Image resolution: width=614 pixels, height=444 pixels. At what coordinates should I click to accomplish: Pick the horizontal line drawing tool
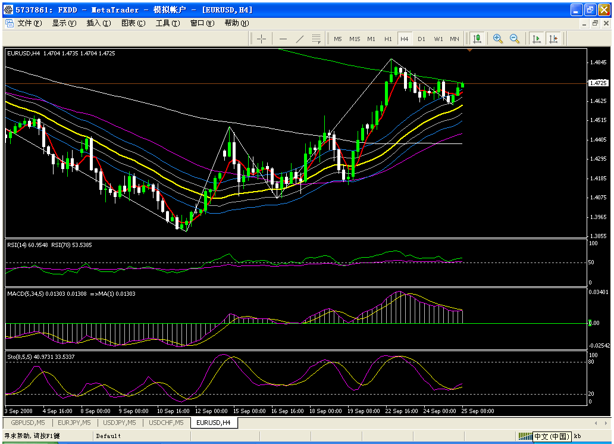click(x=283, y=39)
